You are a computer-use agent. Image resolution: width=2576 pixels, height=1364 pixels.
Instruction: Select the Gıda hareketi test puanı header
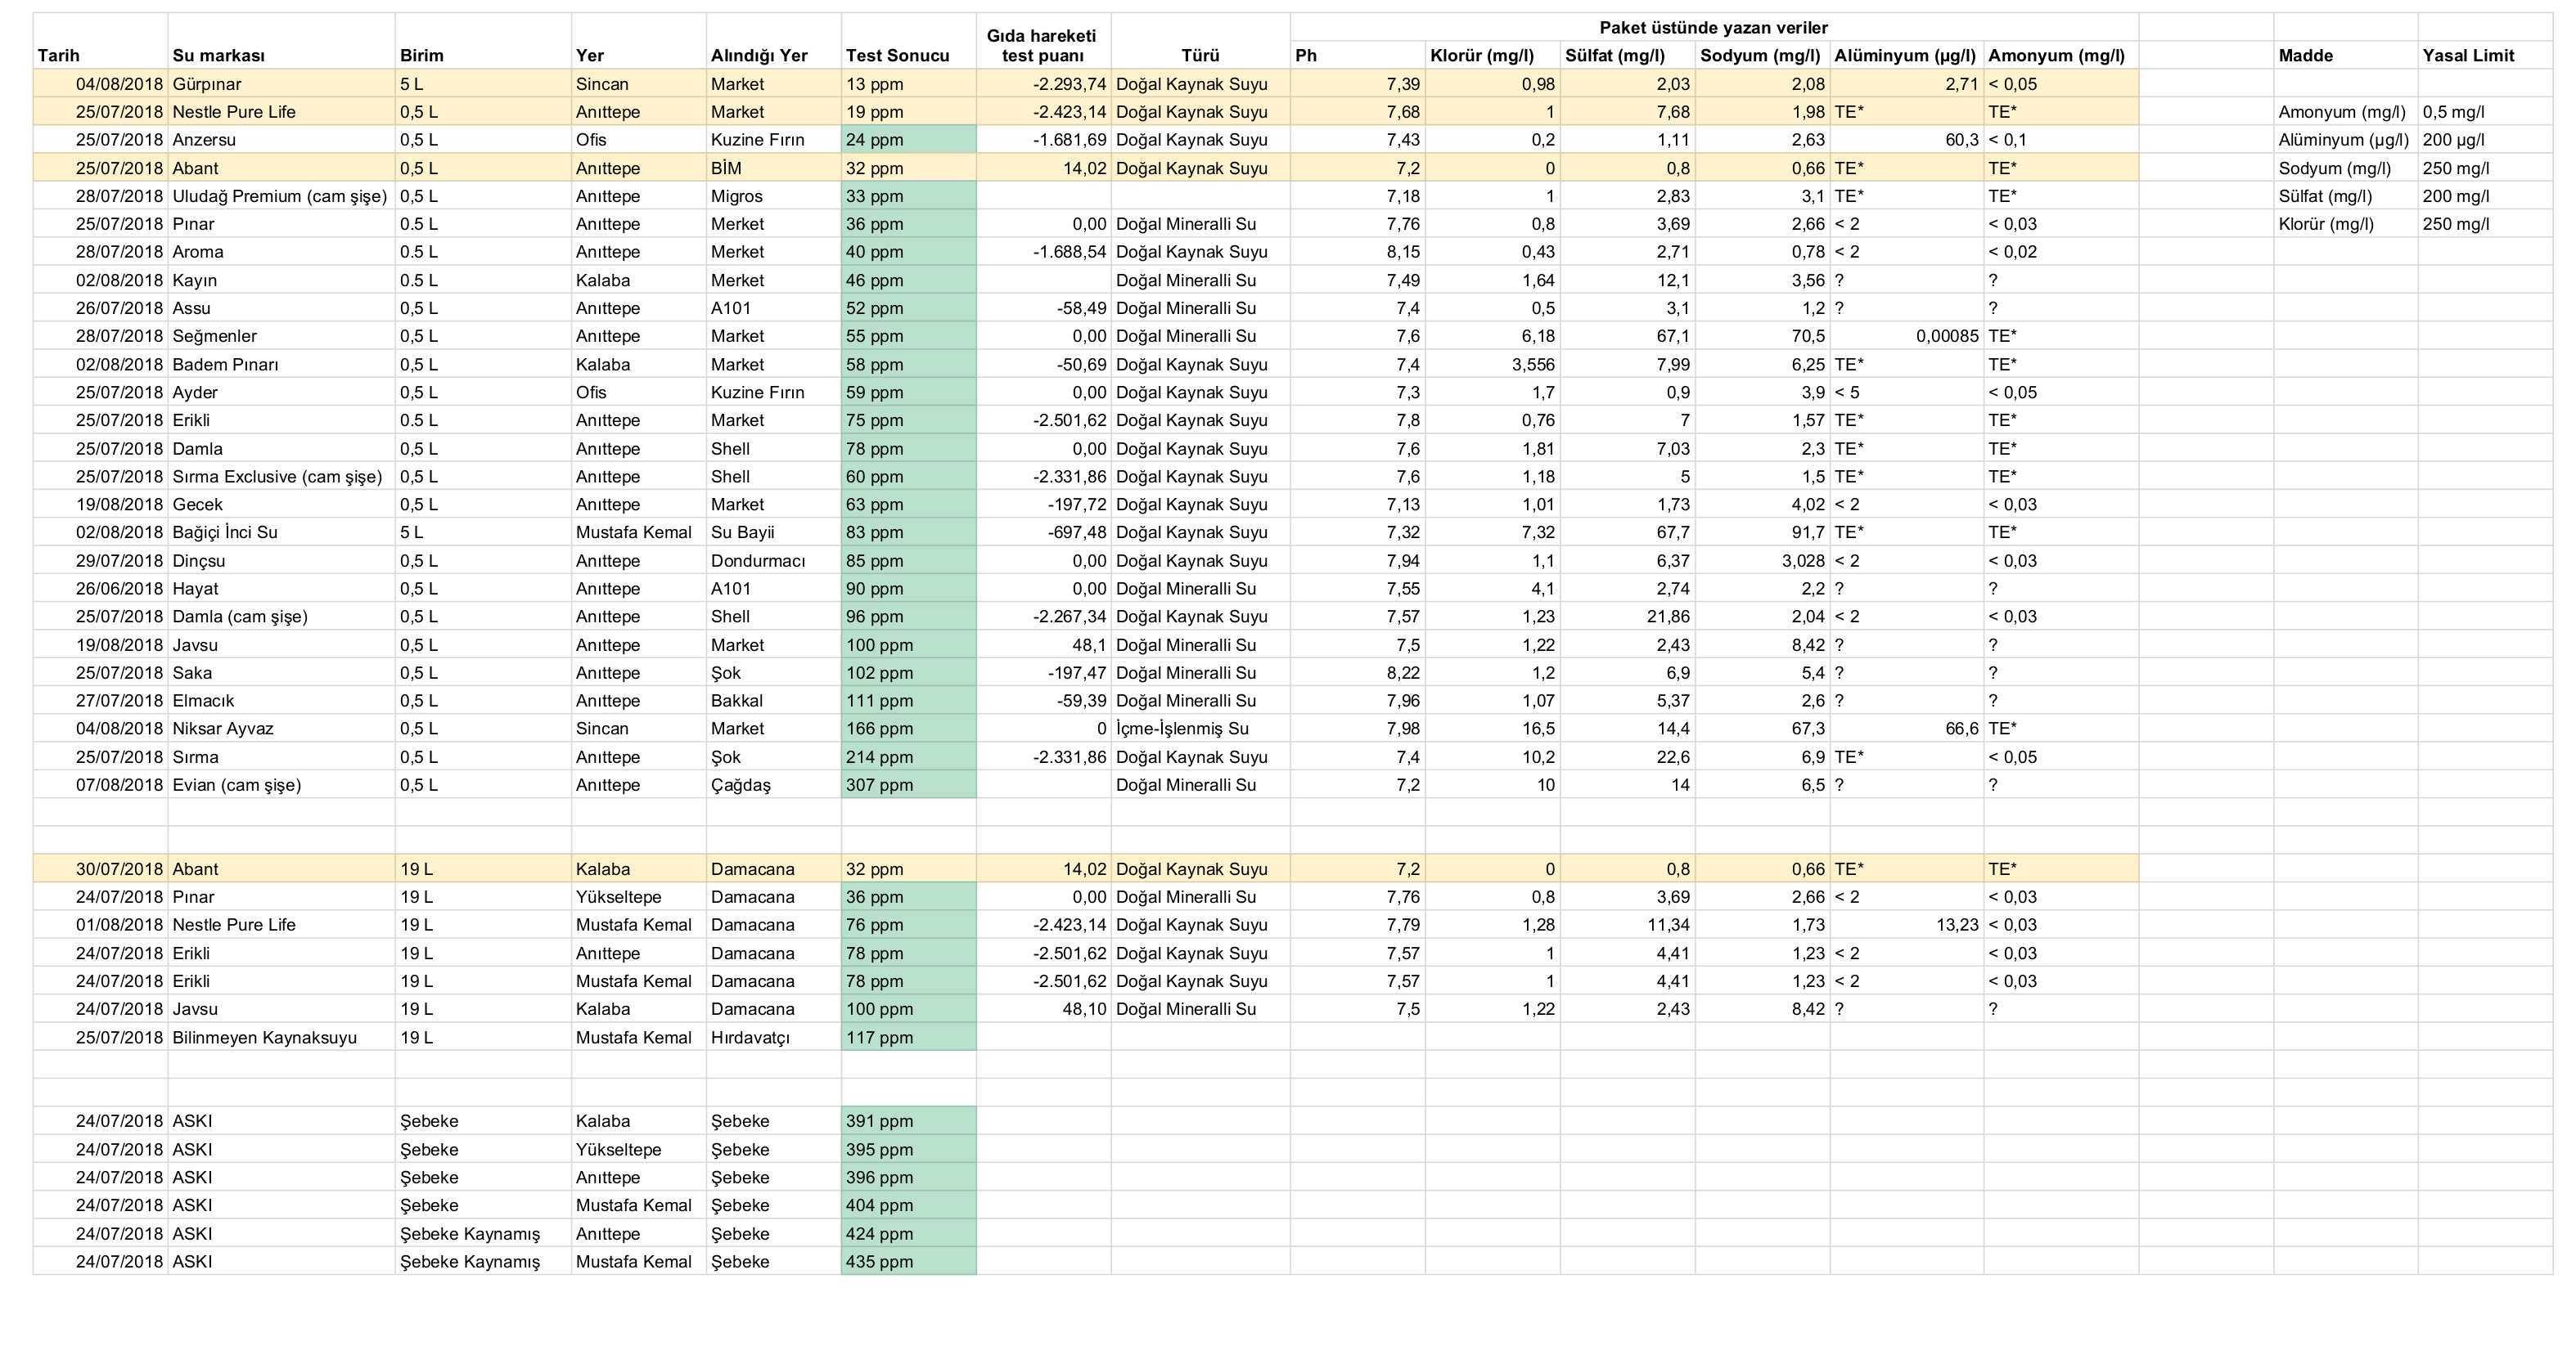[x=1042, y=46]
